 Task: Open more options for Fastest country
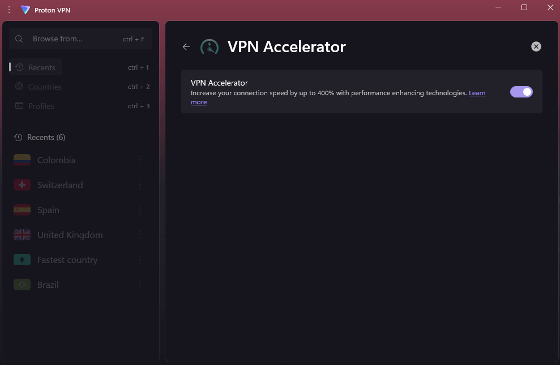coord(140,260)
